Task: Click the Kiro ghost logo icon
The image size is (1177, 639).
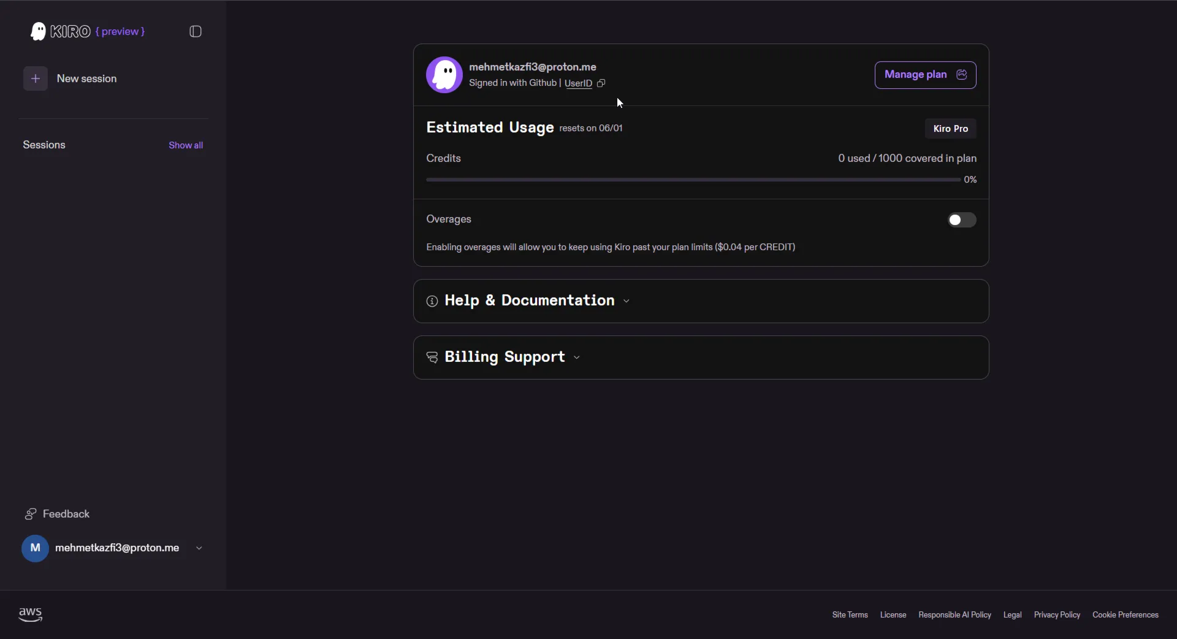Action: [38, 32]
